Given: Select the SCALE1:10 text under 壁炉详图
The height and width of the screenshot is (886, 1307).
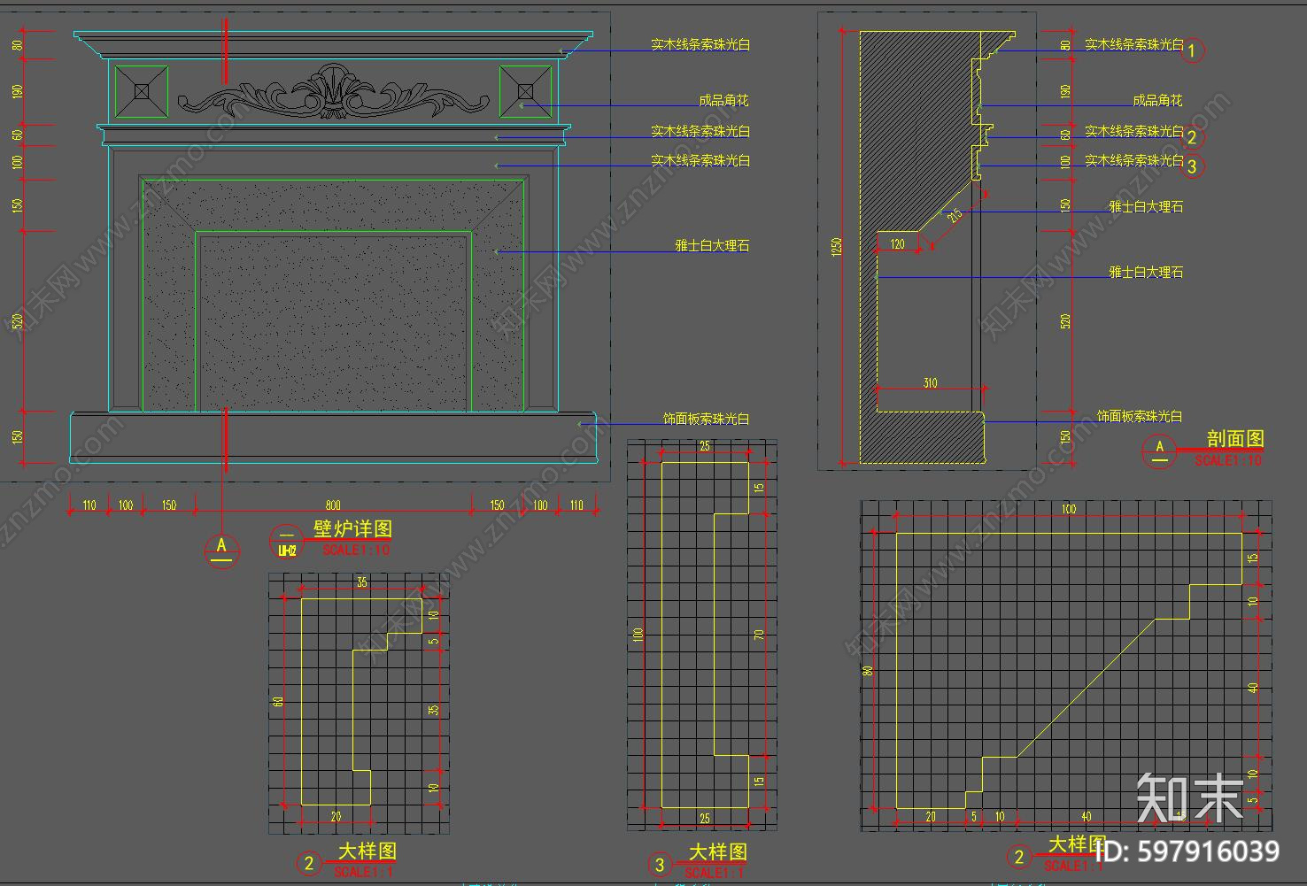Looking at the screenshot, I should click(x=356, y=550).
